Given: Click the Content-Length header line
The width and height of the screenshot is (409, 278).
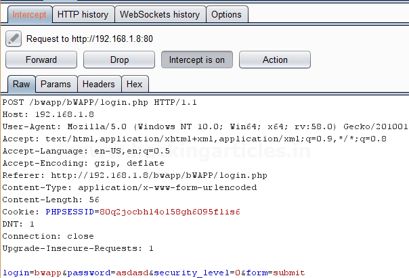Looking at the screenshot, I should tap(51, 200).
